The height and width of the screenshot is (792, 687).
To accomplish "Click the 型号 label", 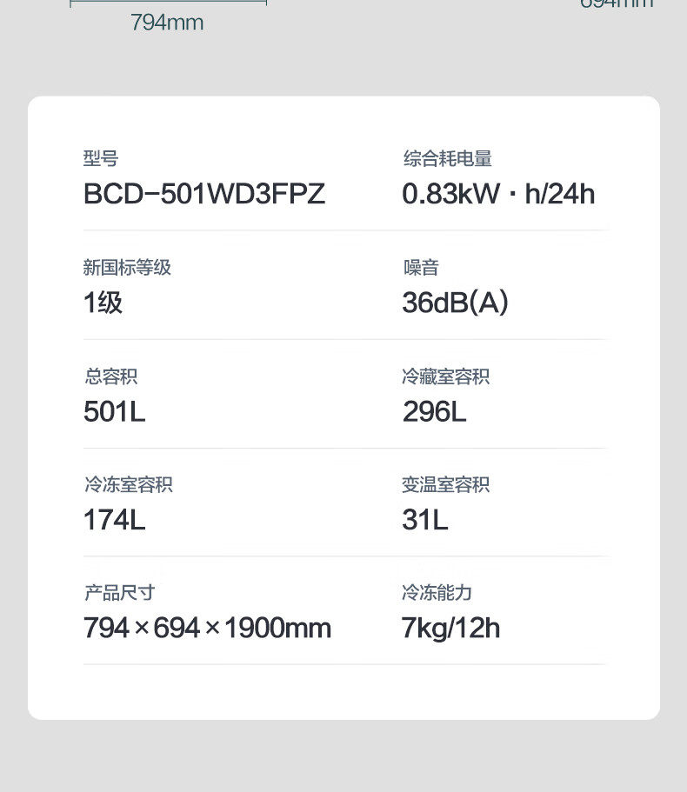I will [x=101, y=158].
